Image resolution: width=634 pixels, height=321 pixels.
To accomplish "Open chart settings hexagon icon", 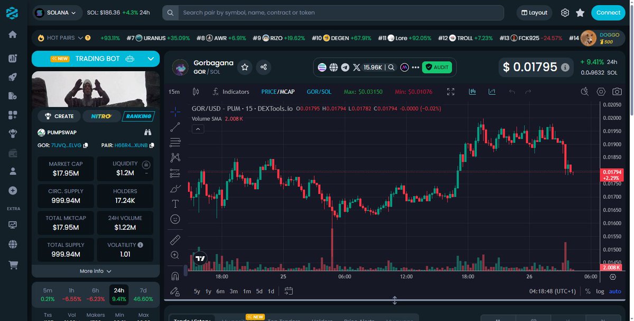I will (x=601, y=92).
